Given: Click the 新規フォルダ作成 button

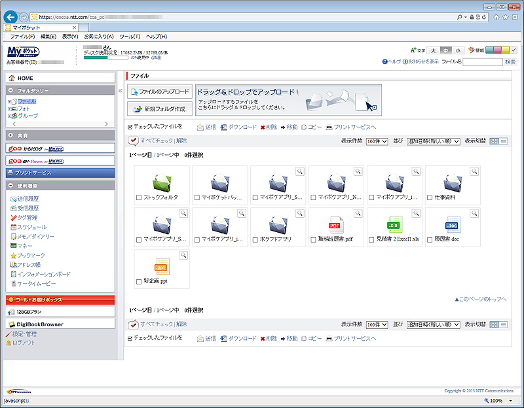Looking at the screenshot, I should click(160, 109).
